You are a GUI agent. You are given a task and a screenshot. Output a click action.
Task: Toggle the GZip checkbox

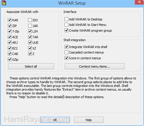click(x=9, y=60)
